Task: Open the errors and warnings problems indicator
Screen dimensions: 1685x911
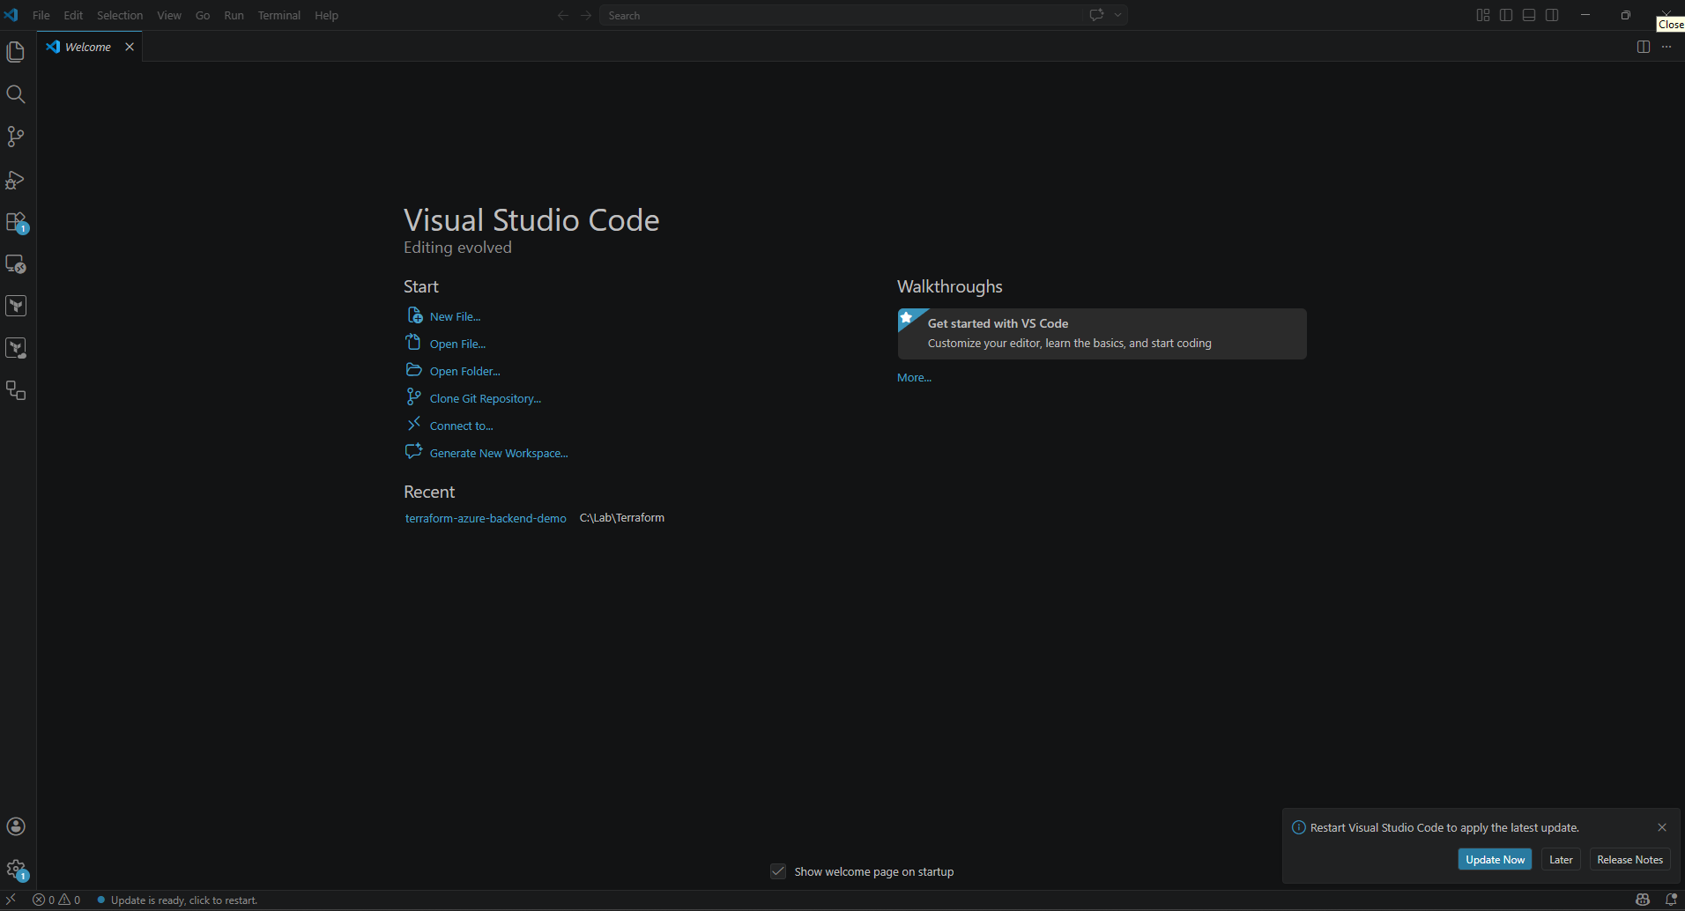Action: coord(56,900)
